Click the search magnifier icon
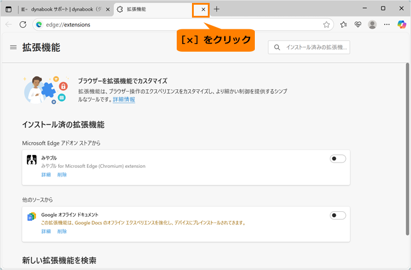This screenshot has height=270, width=411. (277, 48)
